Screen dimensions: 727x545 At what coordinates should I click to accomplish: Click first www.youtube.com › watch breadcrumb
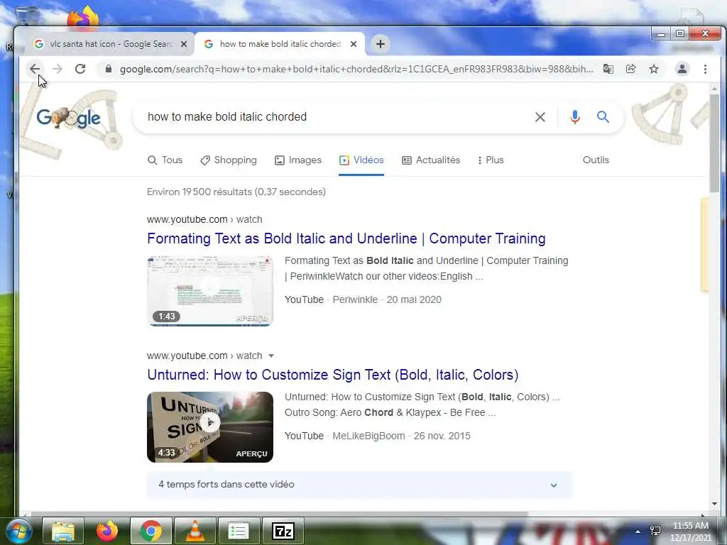[204, 219]
